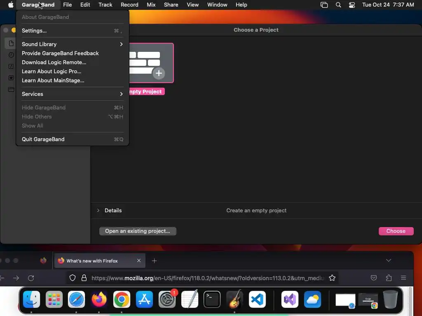Quit GarageBand from the menu

pos(73,139)
